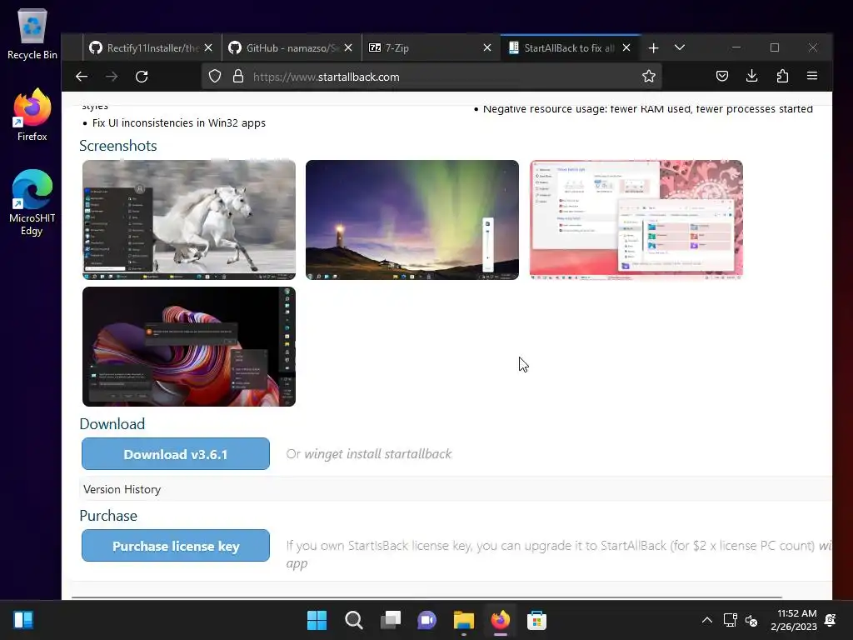This screenshot has width=853, height=640.
Task: Open the clock showing 11:52 AM
Action: [794, 620]
